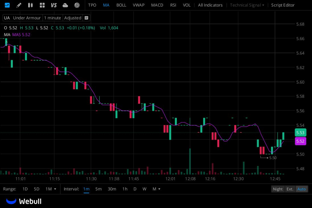
Task: Click the 5.68 price axis label
Action: [x=300, y=24]
